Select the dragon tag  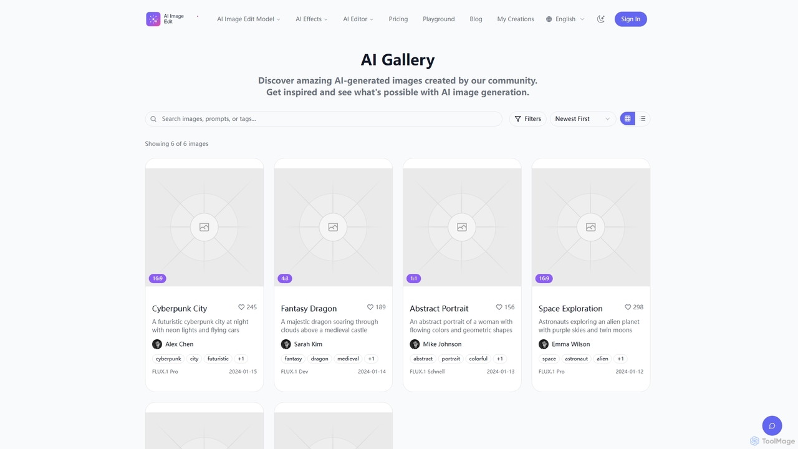pyautogui.click(x=320, y=359)
